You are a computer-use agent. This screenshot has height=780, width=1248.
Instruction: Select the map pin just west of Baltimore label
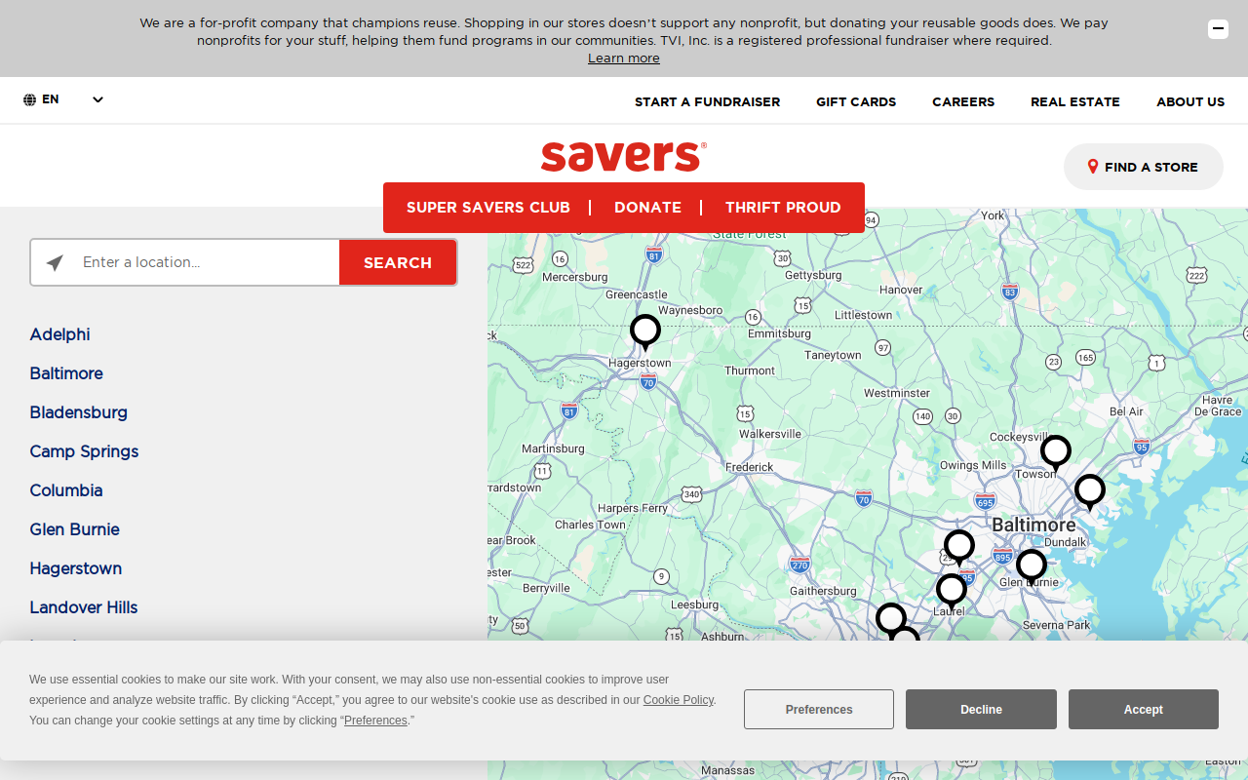coord(959,548)
